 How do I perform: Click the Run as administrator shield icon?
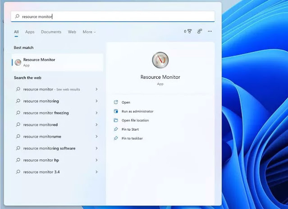[116, 111]
